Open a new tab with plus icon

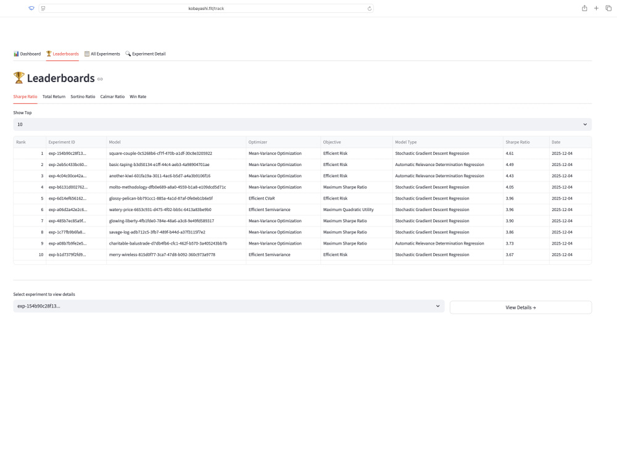[596, 8]
